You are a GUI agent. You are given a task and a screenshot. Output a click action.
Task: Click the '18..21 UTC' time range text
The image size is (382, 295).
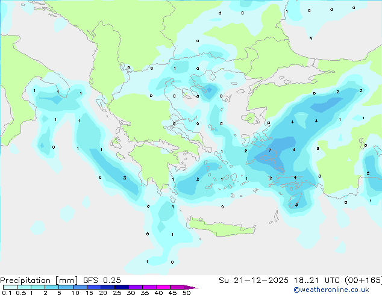(x=316, y=281)
